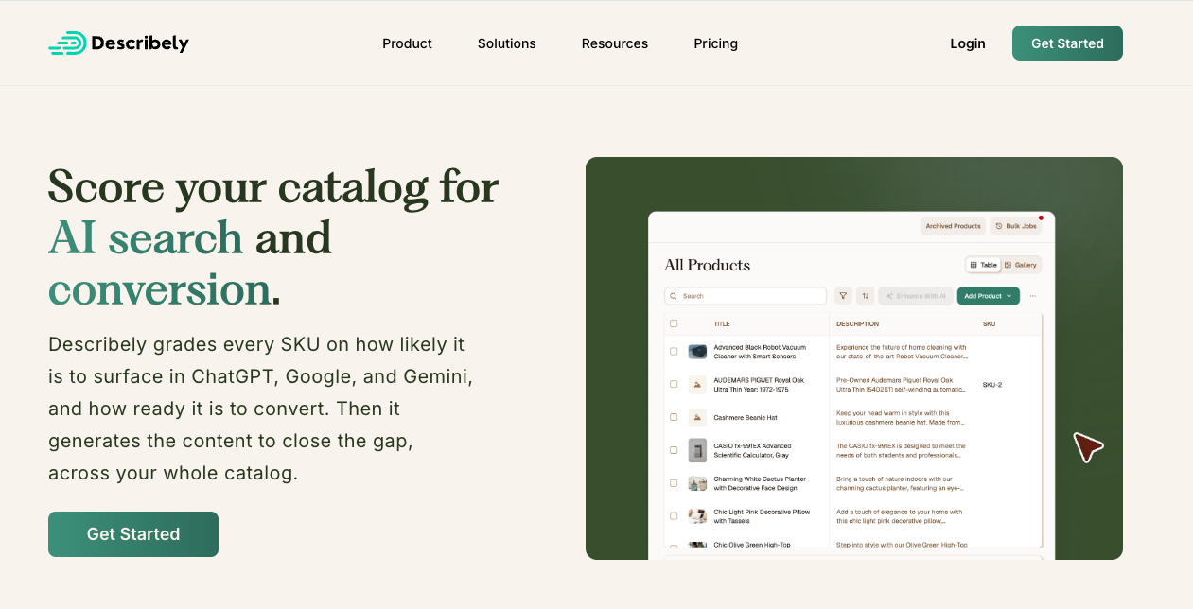Image resolution: width=1193 pixels, height=609 pixels.
Task: Click the robot vacuum product thumbnail
Action: (697, 351)
